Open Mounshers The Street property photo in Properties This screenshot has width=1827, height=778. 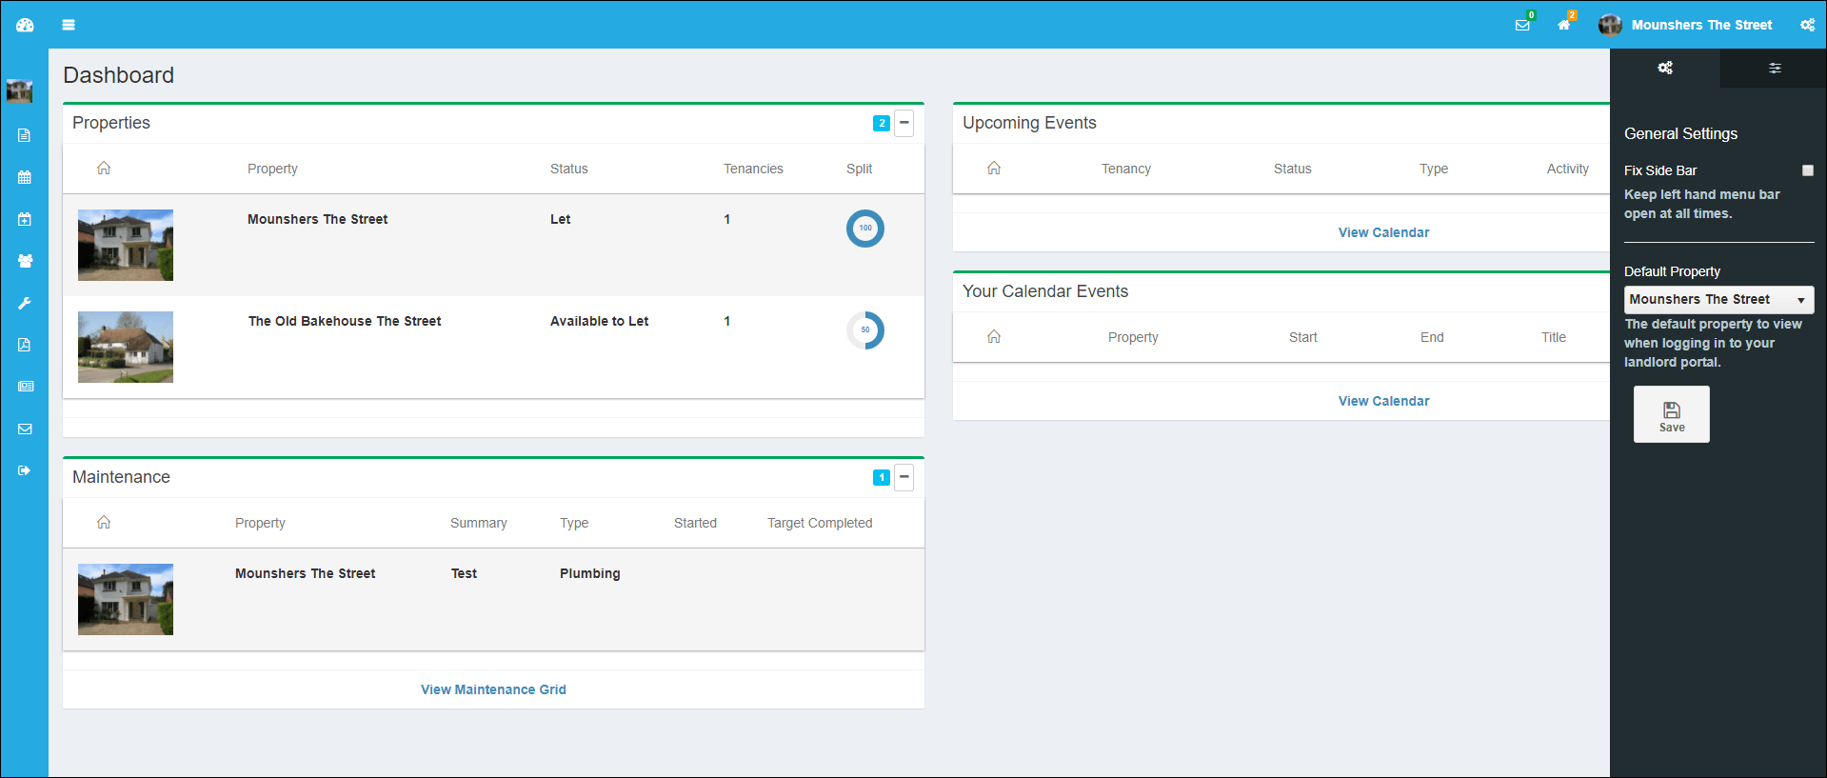click(126, 245)
